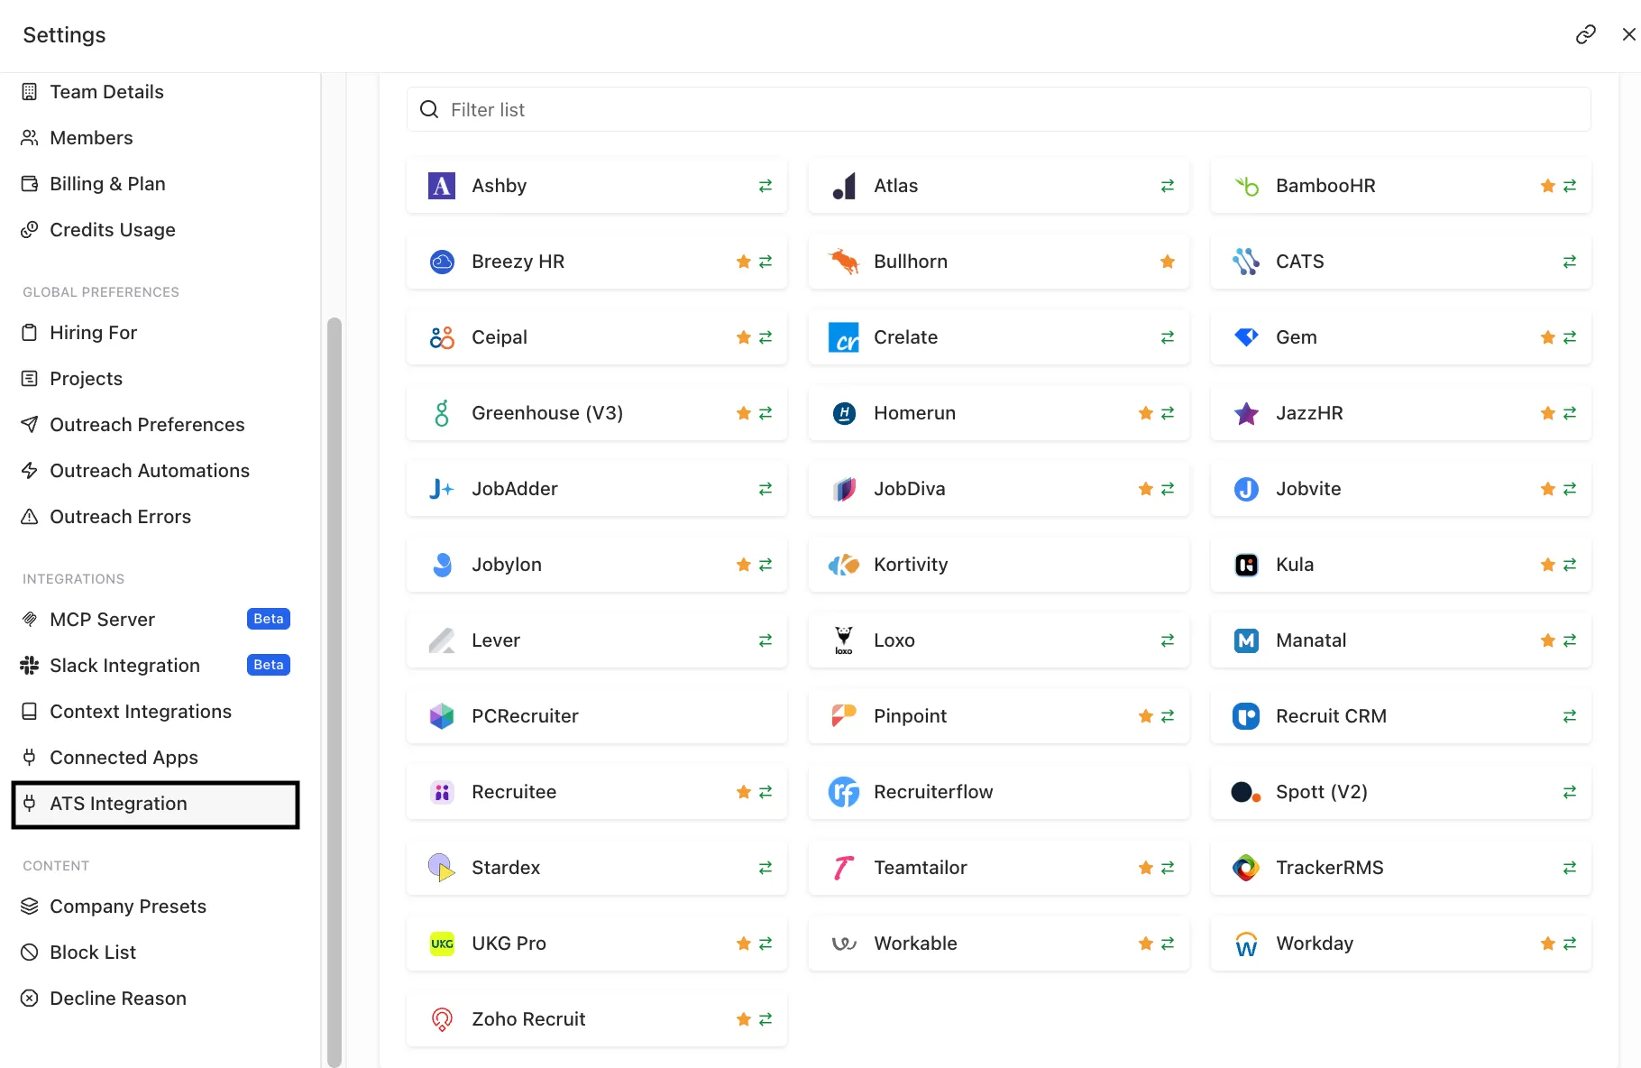This screenshot has width=1641, height=1068.
Task: Click the JobDiva logo icon
Action: [844, 489]
